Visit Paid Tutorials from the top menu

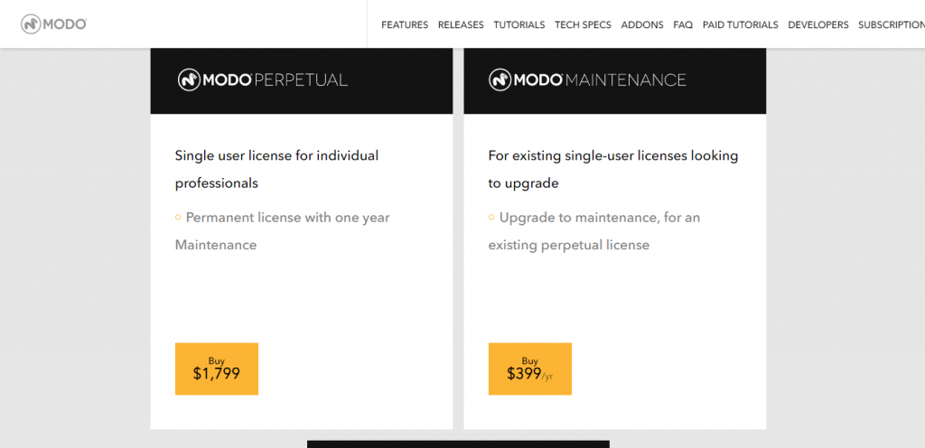(x=740, y=25)
